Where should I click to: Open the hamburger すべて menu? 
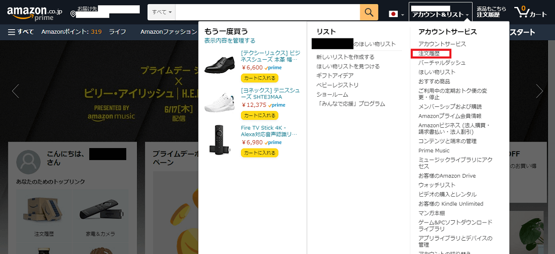(21, 32)
